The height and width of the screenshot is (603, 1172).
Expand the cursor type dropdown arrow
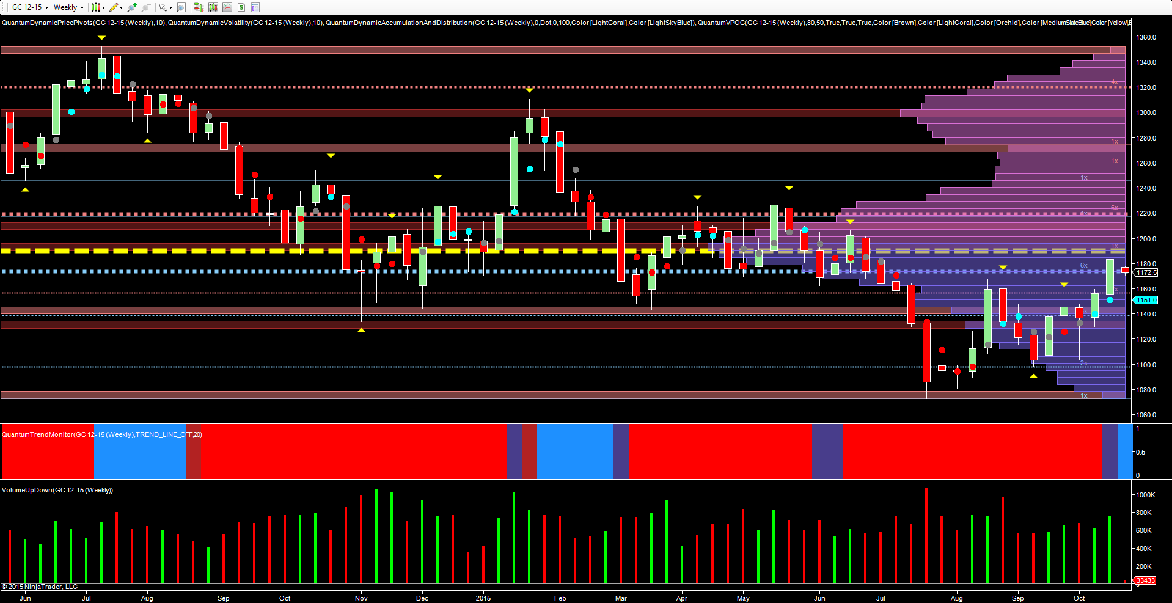tap(170, 8)
